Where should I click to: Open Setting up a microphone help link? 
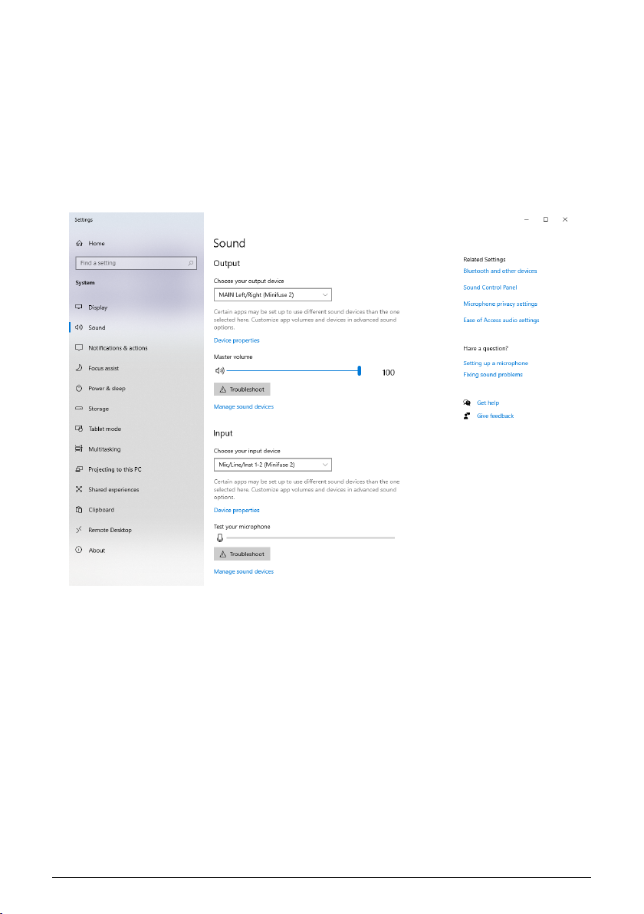click(495, 363)
